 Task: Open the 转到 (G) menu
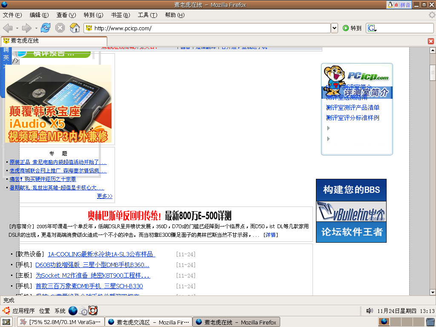pyautogui.click(x=93, y=15)
